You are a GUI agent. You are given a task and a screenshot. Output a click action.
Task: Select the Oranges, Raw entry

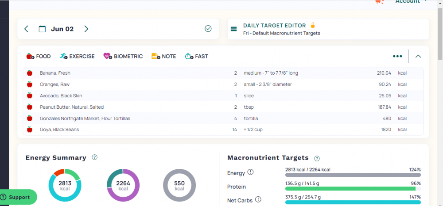click(223, 84)
